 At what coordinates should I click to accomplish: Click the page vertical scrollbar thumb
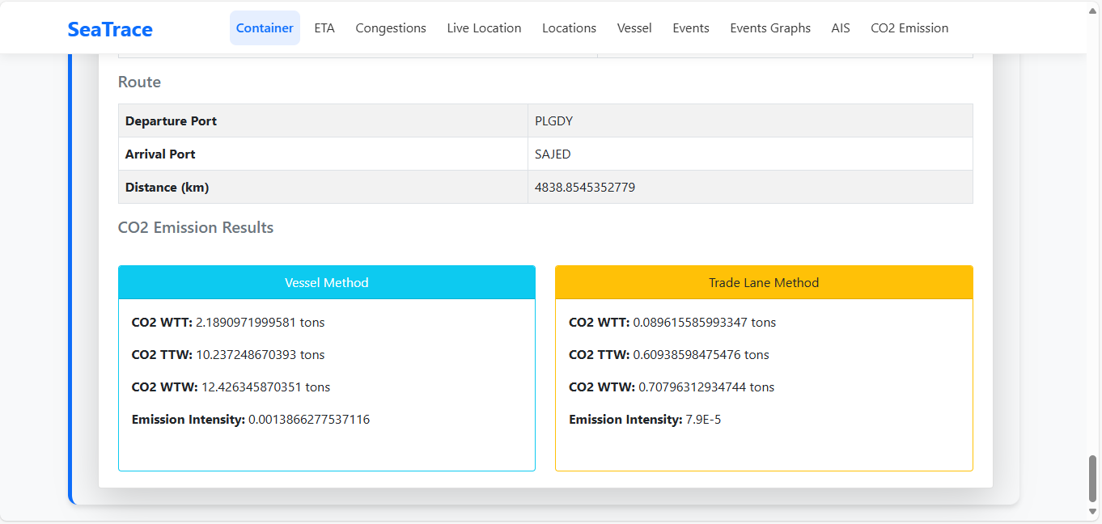(x=1093, y=478)
